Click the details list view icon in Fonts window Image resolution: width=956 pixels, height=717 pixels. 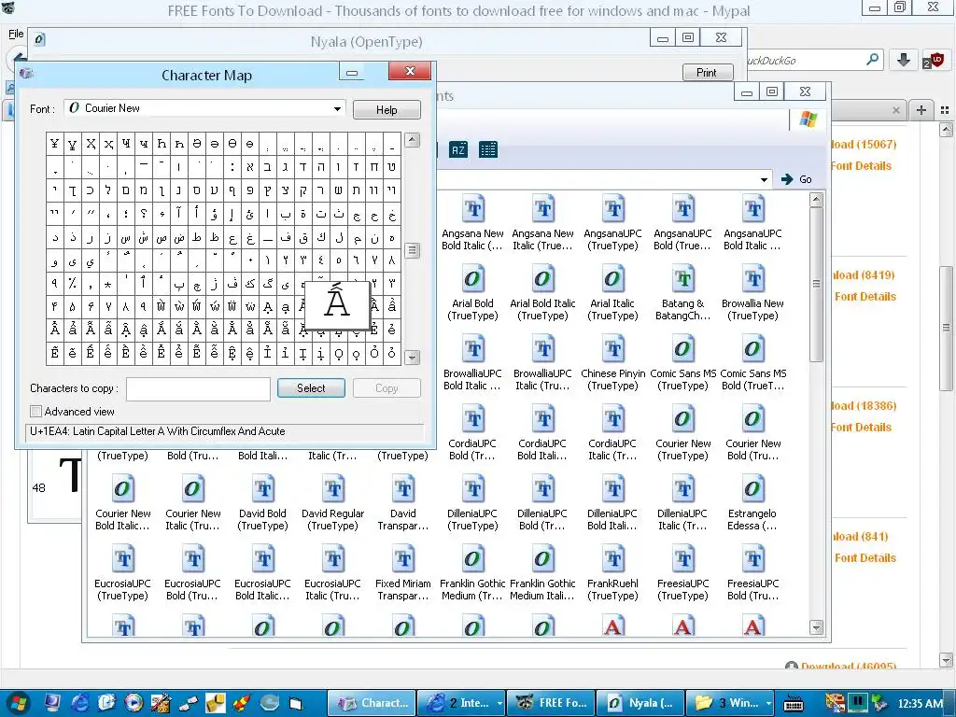487,149
